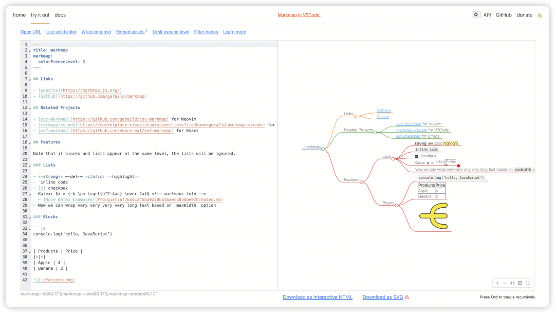Click the question mark after Embed assets
The width and height of the screenshot is (555, 313).
click(146, 31)
